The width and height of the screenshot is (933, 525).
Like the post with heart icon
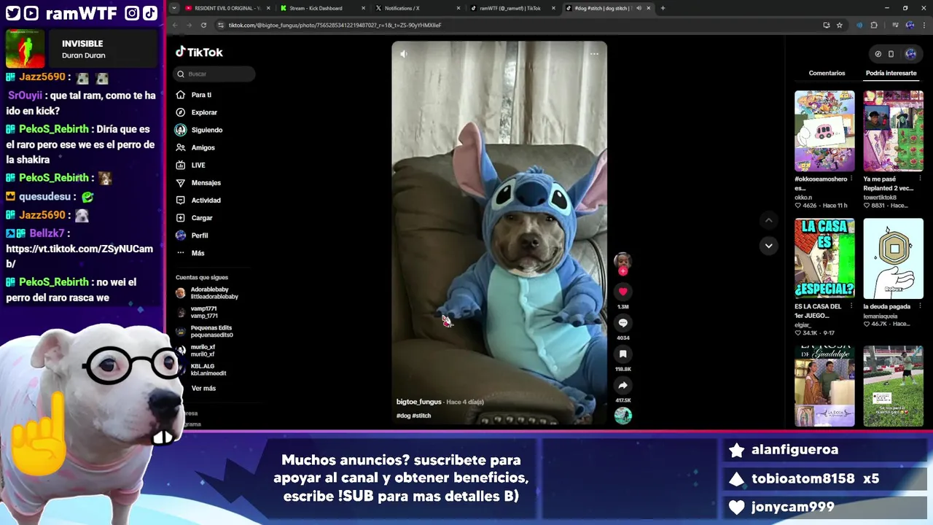[x=622, y=292]
